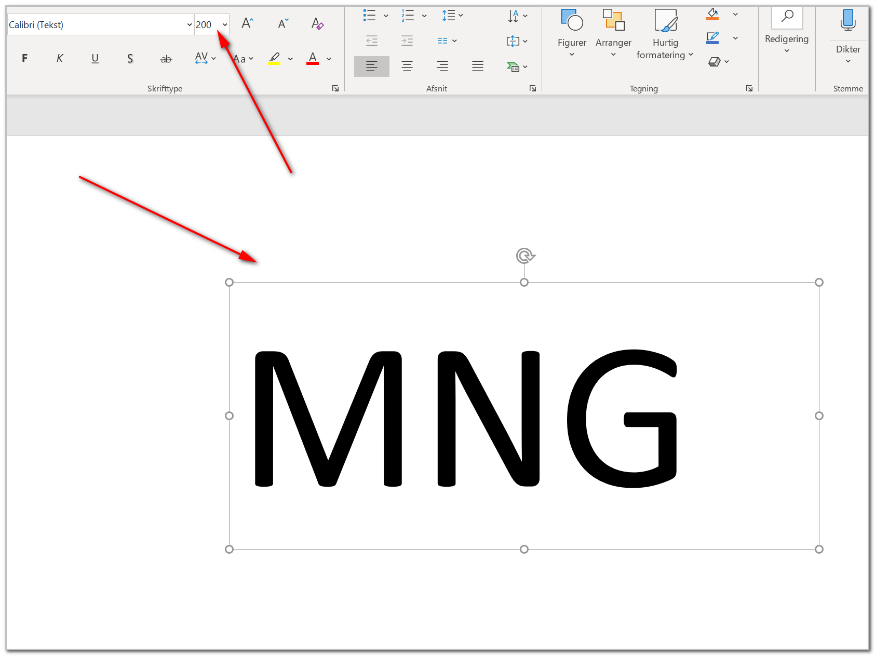Open columns options

pyautogui.click(x=447, y=41)
